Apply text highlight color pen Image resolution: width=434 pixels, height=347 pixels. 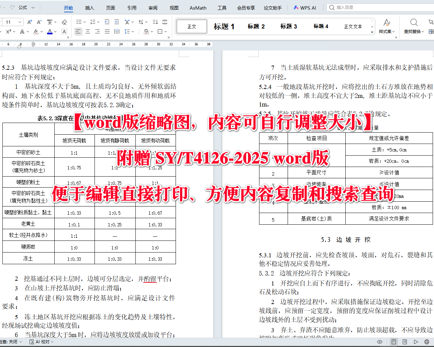pos(36,32)
